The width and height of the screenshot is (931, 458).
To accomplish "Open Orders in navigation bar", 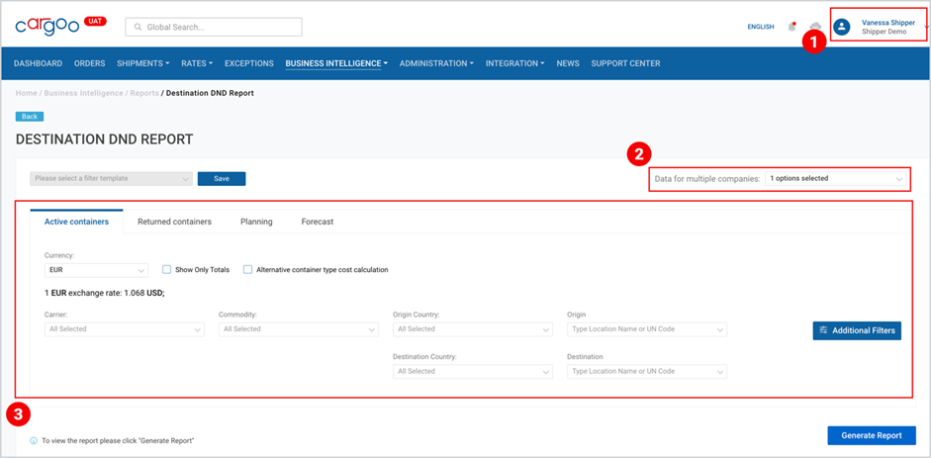I will point(90,63).
